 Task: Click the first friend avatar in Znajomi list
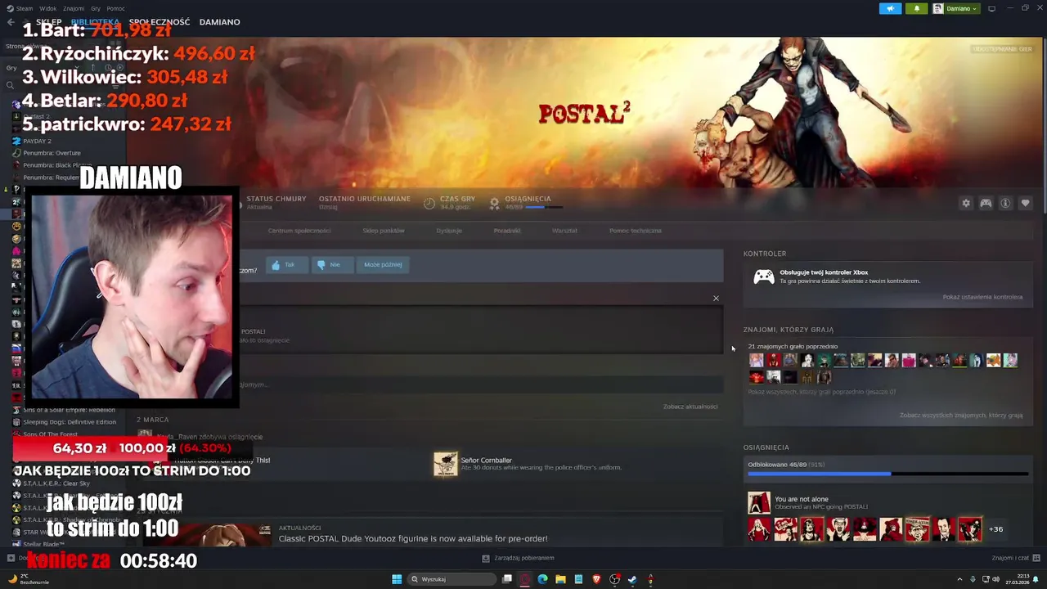coord(756,360)
